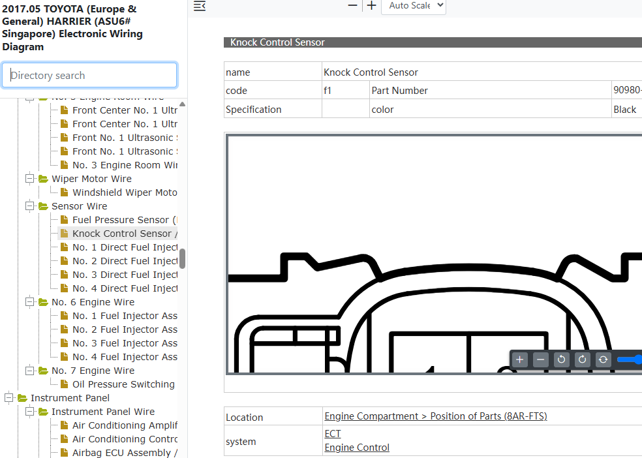
Task: Open Airbag ECU Assembly item
Action: click(125, 453)
